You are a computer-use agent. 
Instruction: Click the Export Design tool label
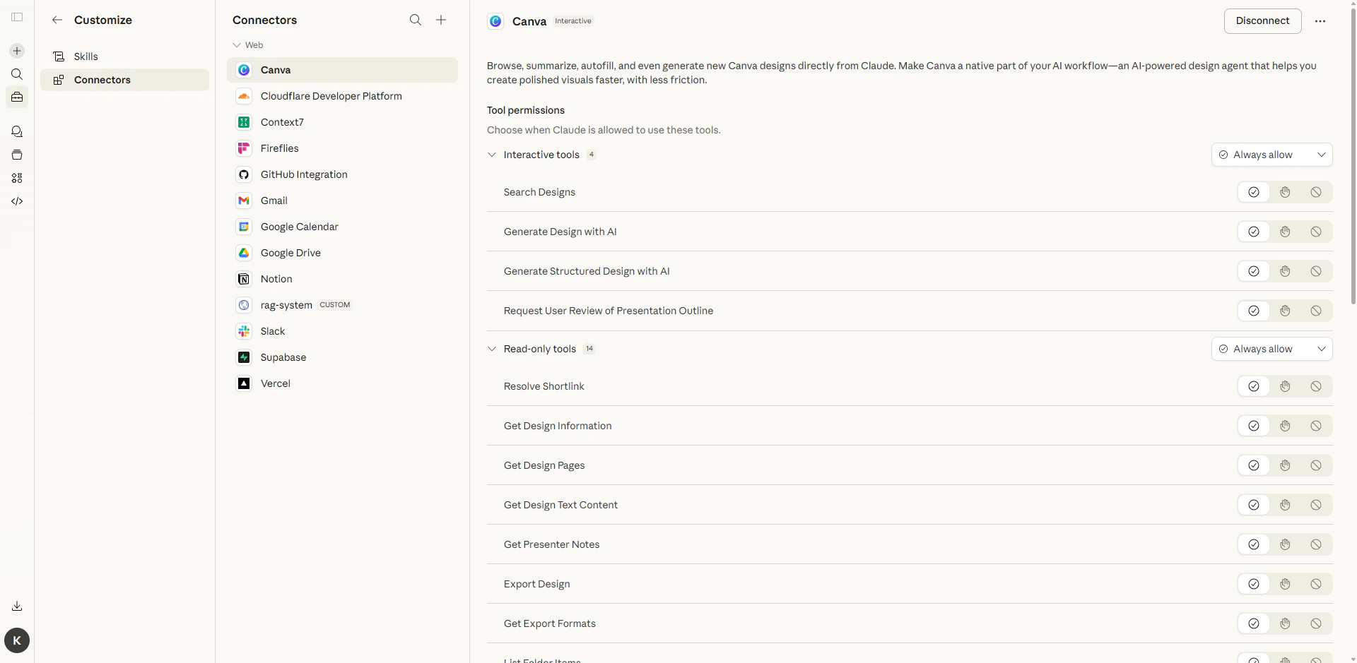(x=536, y=584)
